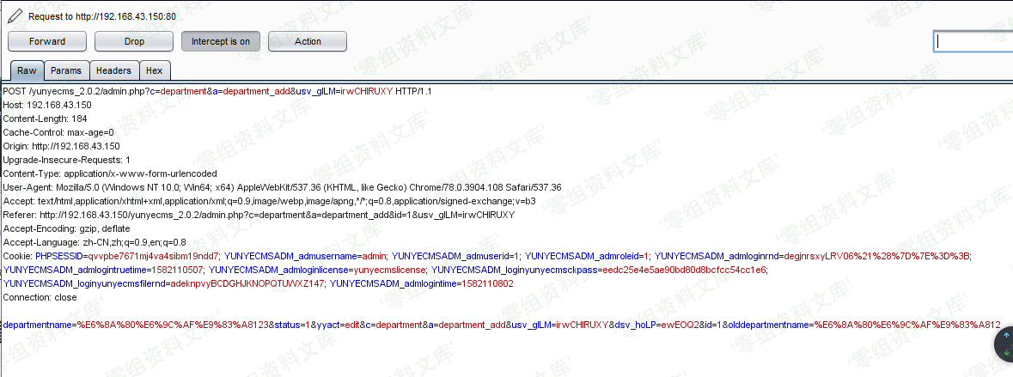The height and width of the screenshot is (377, 1013).
Task: Forward the intercepted request
Action: [x=46, y=41]
